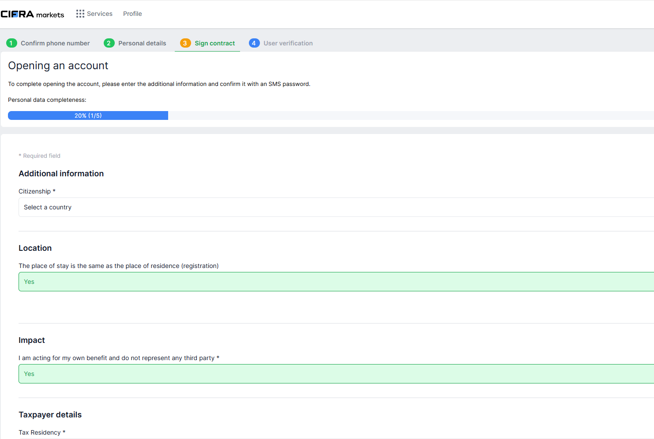
Task: Click the blue step 4 indicator
Action: coord(255,43)
